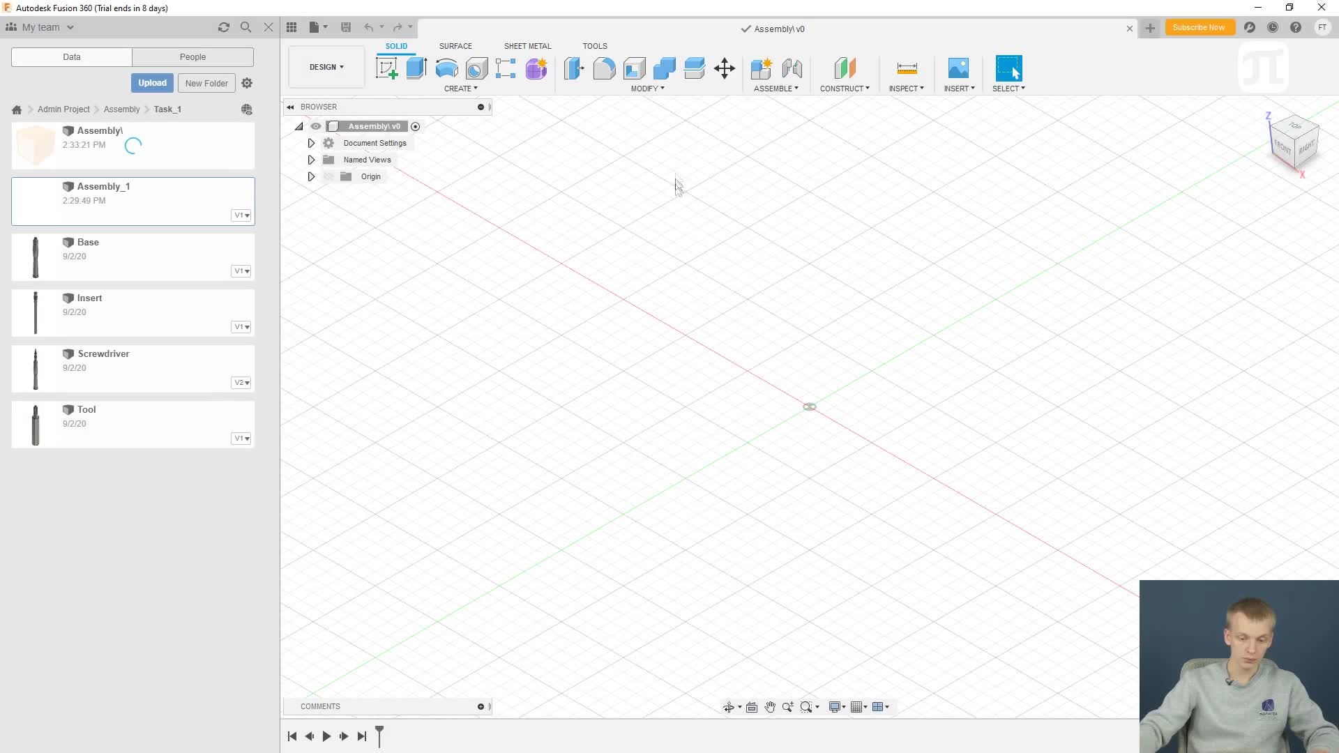Open version dropdown for Screwdriver
Screen dimensions: 1339x753
241,383
